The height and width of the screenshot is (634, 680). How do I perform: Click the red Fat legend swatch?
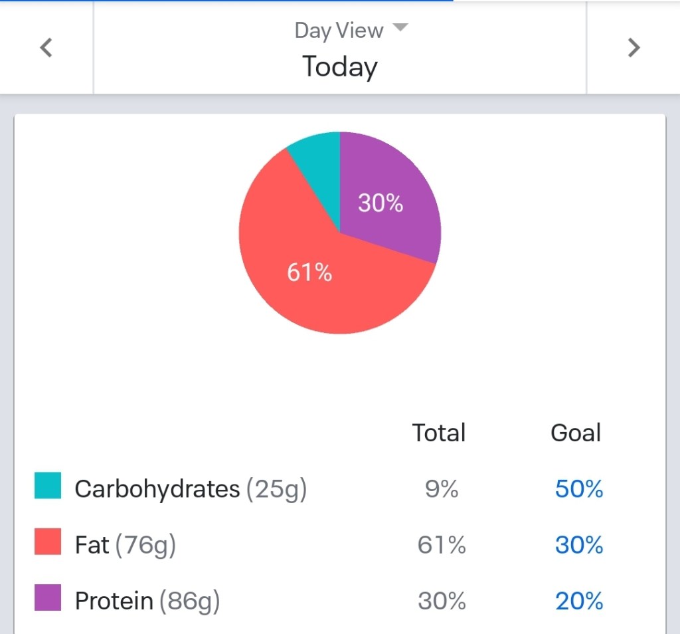[x=48, y=542]
